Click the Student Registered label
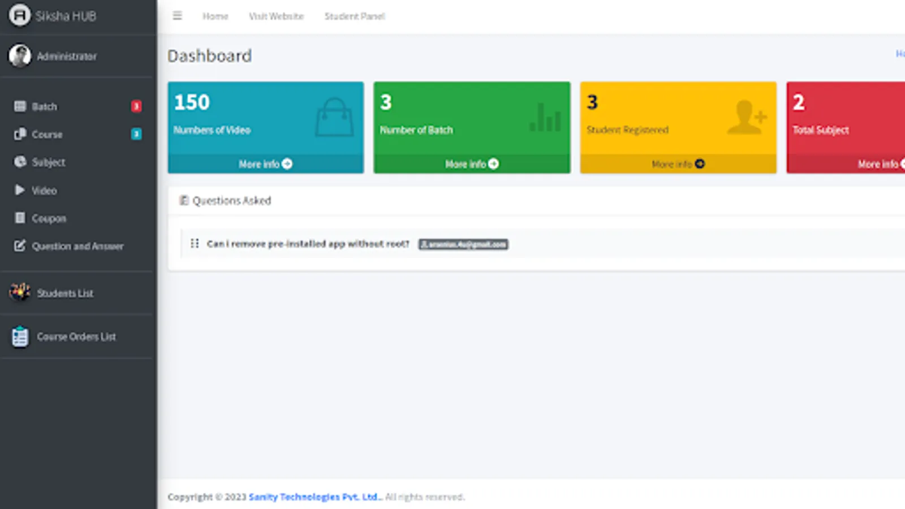 (627, 130)
